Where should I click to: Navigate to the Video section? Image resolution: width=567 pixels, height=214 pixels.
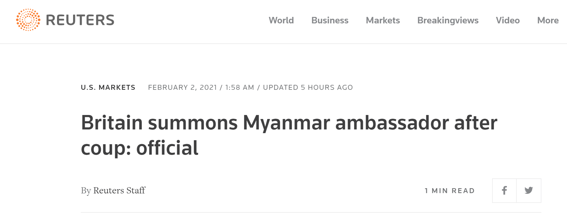pos(507,20)
